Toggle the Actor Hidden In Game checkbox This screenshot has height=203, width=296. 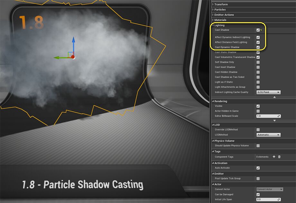(x=258, y=111)
